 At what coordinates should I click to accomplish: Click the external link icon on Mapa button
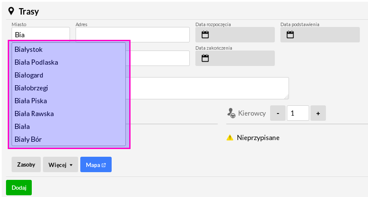[x=104, y=165]
